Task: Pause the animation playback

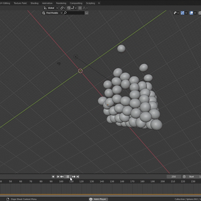Action: pyautogui.click(x=68, y=176)
